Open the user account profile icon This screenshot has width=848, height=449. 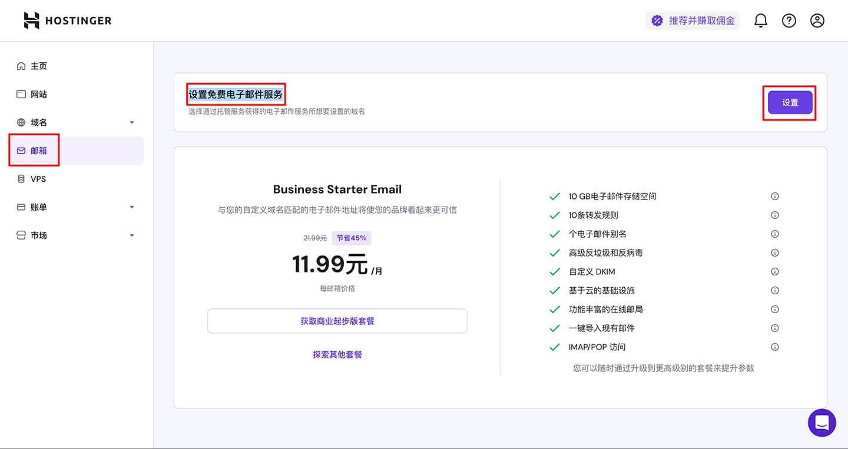pos(817,21)
